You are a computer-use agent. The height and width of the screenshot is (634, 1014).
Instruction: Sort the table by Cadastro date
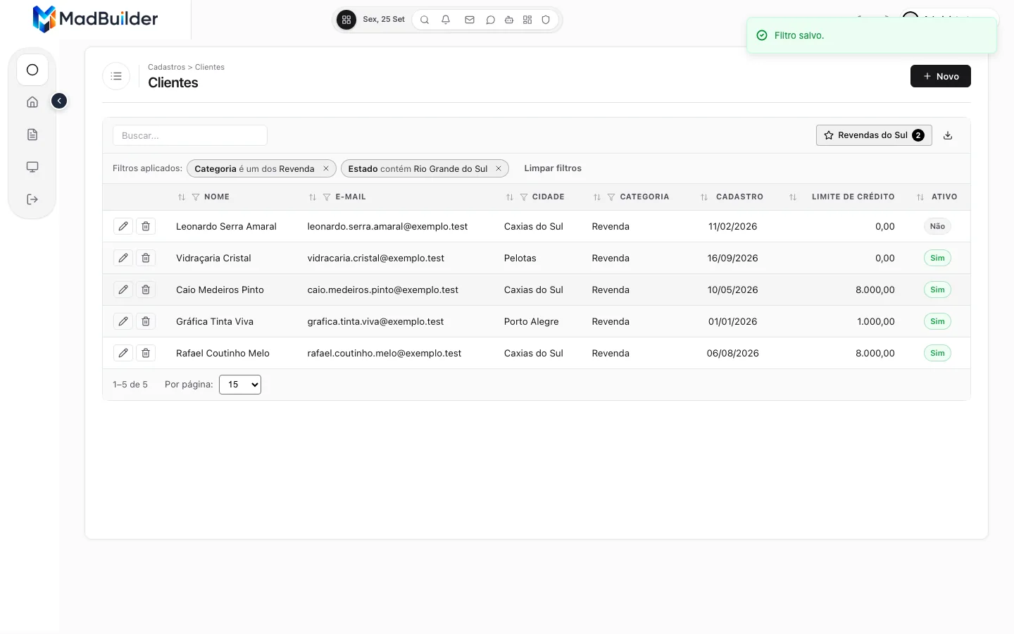[704, 197]
